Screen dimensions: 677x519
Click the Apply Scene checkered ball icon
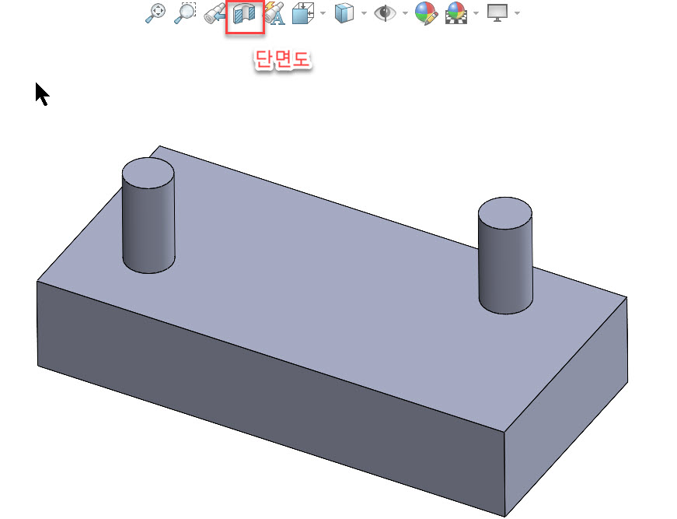click(x=456, y=13)
